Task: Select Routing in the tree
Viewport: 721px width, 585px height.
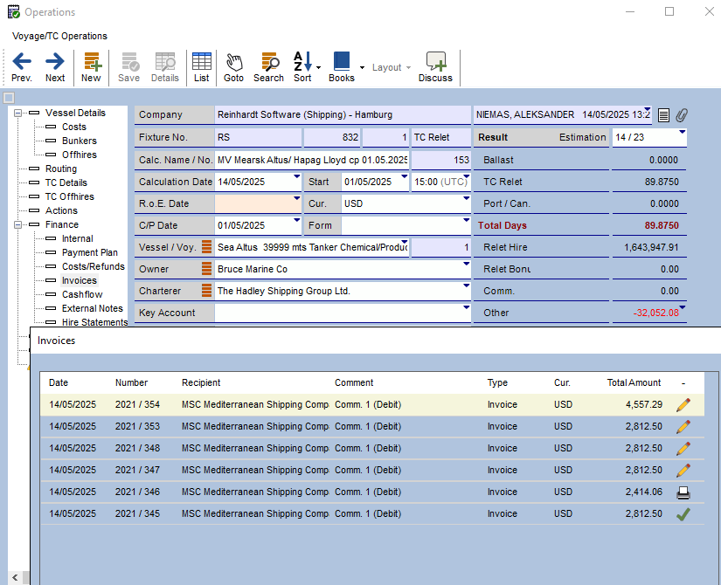Action: 60,169
